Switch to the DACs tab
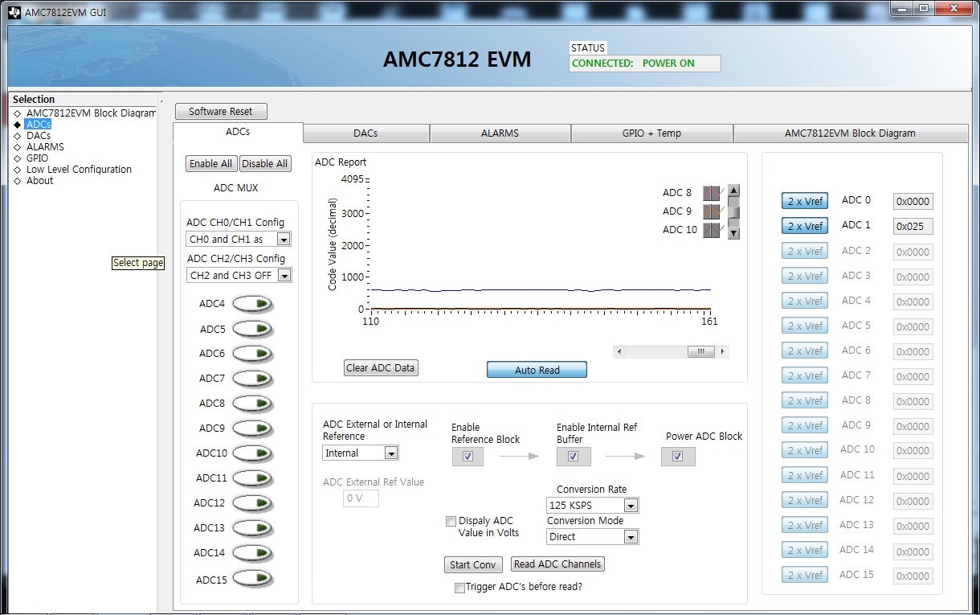 click(365, 133)
